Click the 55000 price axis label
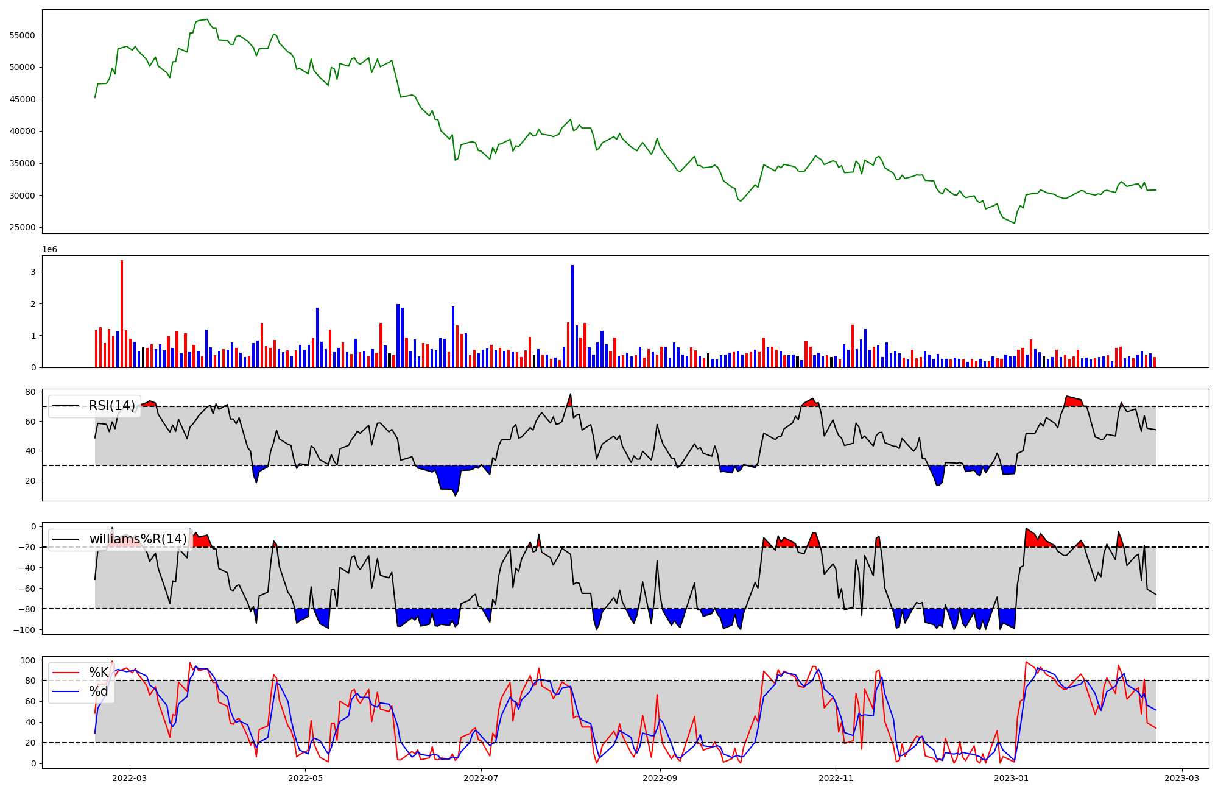Viewport: 1218px width, 792px height. (23, 35)
